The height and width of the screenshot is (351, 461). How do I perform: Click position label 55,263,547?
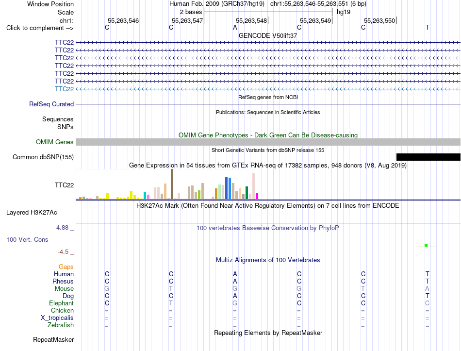point(187,20)
